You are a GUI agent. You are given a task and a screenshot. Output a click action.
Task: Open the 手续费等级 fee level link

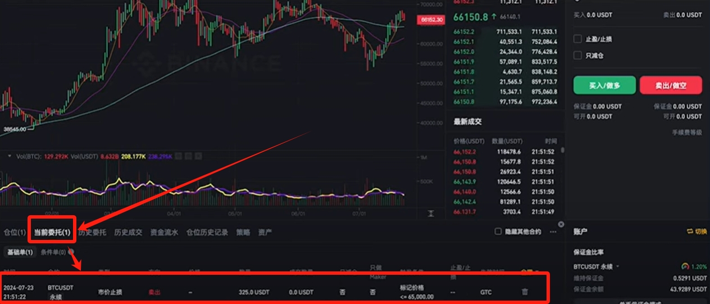pos(687,132)
